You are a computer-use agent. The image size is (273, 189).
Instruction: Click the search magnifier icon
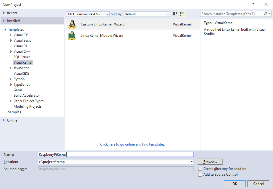point(265,14)
